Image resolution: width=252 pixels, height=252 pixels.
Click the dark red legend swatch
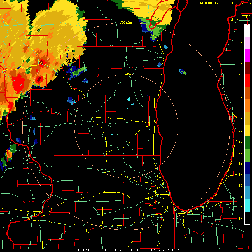click(247, 68)
